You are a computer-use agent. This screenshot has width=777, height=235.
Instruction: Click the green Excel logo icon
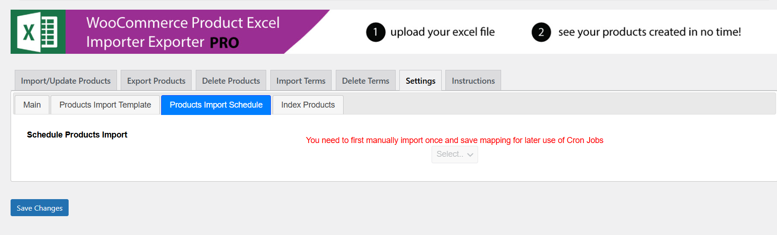(x=38, y=32)
